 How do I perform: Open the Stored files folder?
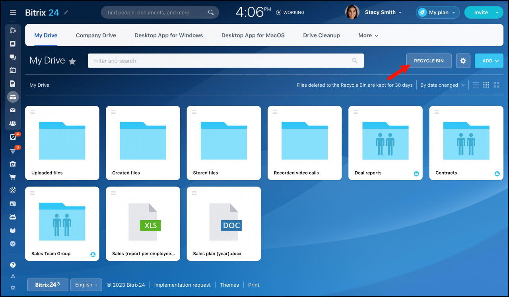(224, 143)
